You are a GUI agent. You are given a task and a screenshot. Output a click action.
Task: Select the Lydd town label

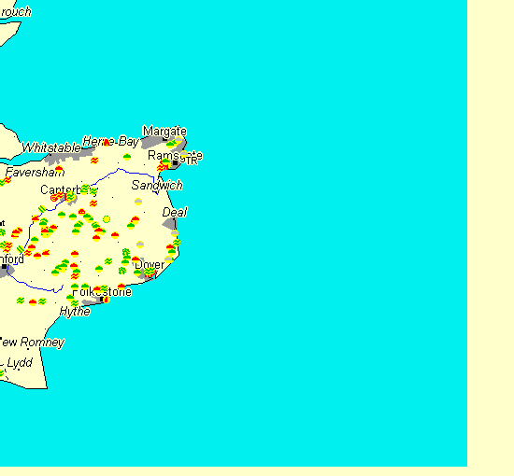(20, 363)
